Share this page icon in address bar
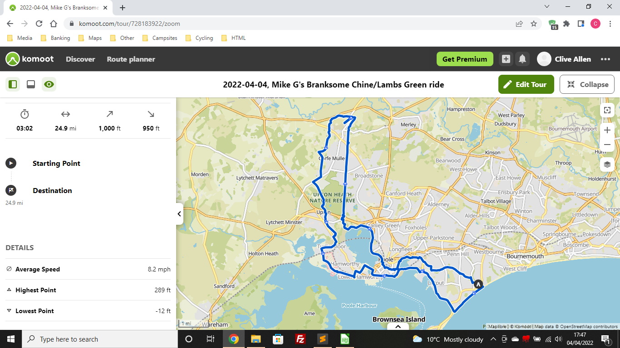This screenshot has height=348, width=620. point(519,24)
